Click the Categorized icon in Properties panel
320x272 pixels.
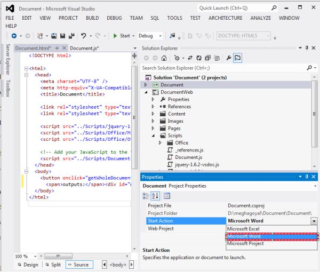click(147, 196)
